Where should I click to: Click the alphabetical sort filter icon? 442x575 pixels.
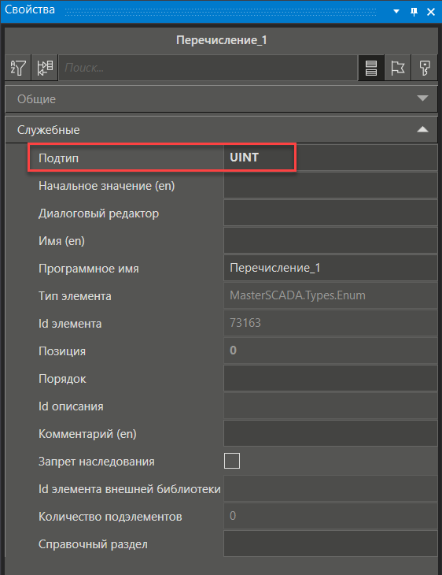pos(18,68)
